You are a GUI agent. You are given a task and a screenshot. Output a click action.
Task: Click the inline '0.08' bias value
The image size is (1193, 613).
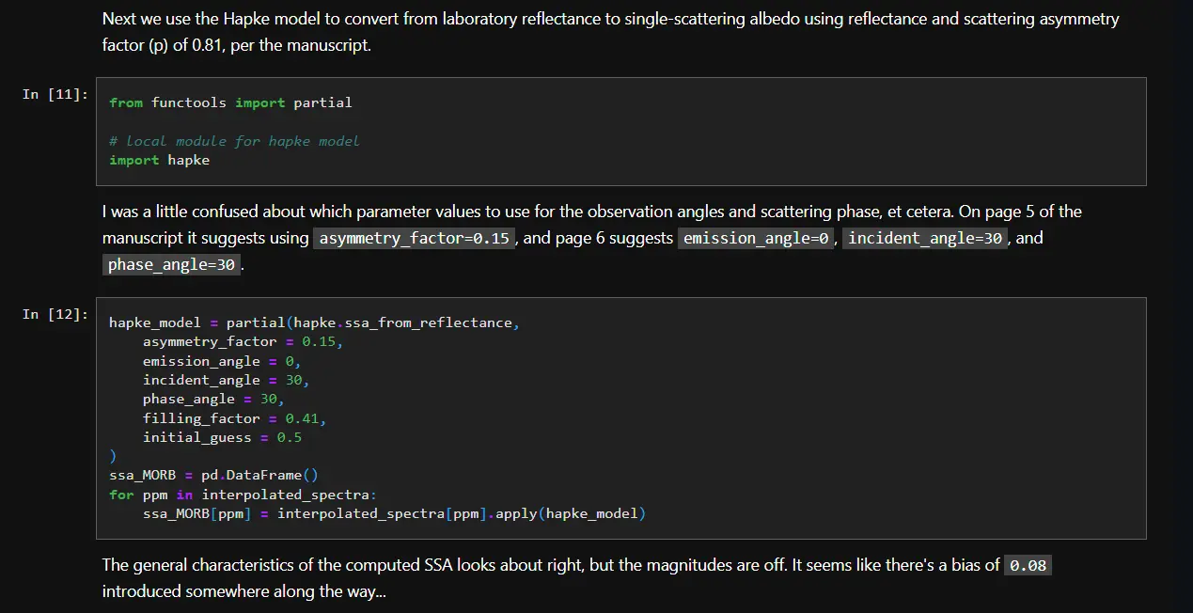click(x=1027, y=566)
